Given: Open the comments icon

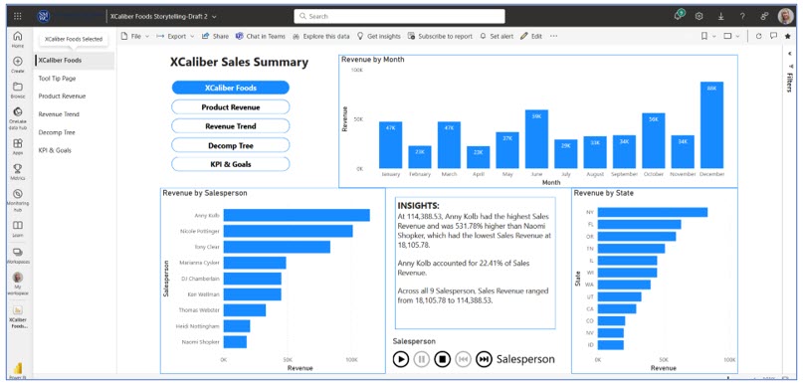Looking at the screenshot, I should point(773,37).
